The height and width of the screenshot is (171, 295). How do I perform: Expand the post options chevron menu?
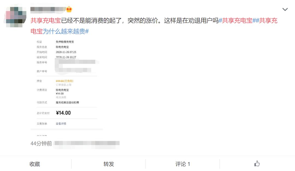click(285, 10)
